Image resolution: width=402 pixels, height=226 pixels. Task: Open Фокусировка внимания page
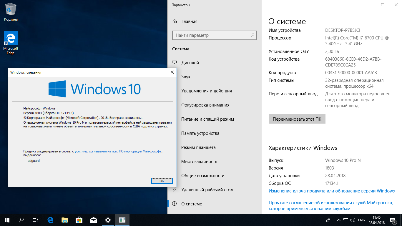coord(214,105)
